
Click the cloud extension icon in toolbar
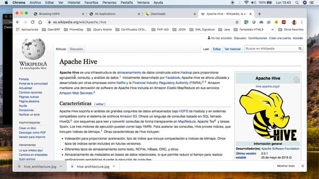coord(261,22)
